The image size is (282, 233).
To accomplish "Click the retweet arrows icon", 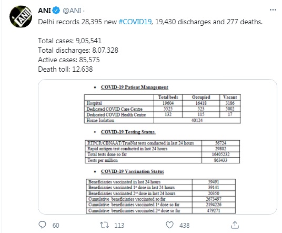I will click(x=105, y=225).
